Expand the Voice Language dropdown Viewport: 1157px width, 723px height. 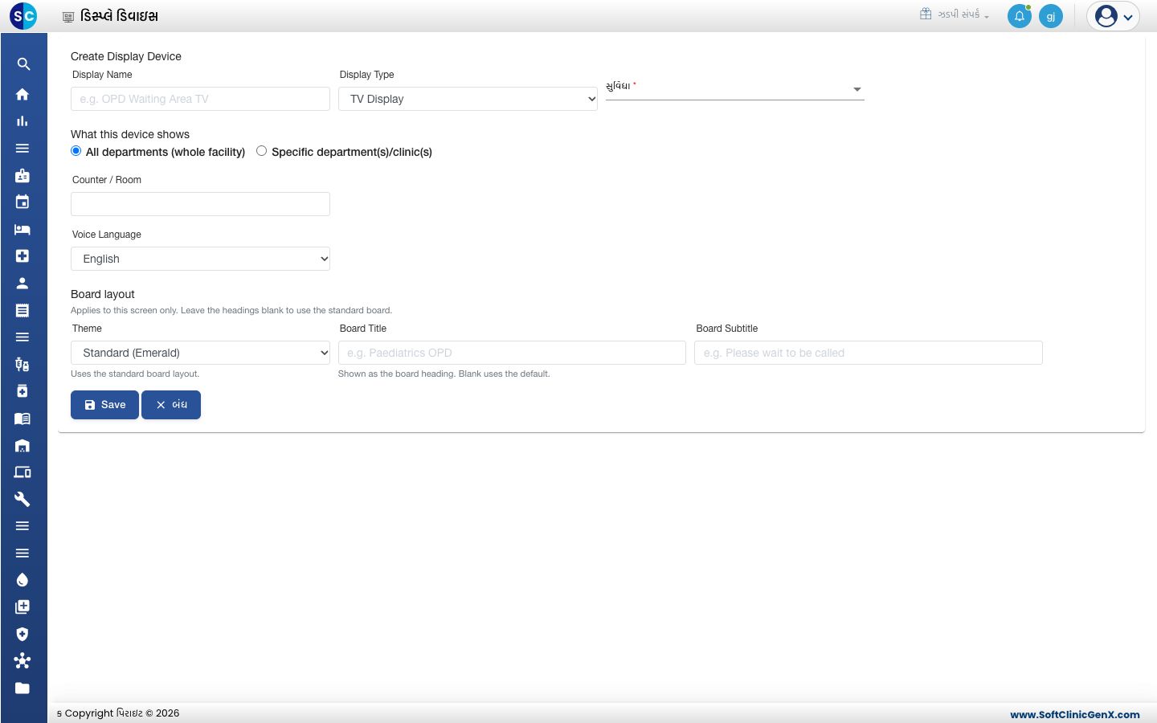coord(200,259)
